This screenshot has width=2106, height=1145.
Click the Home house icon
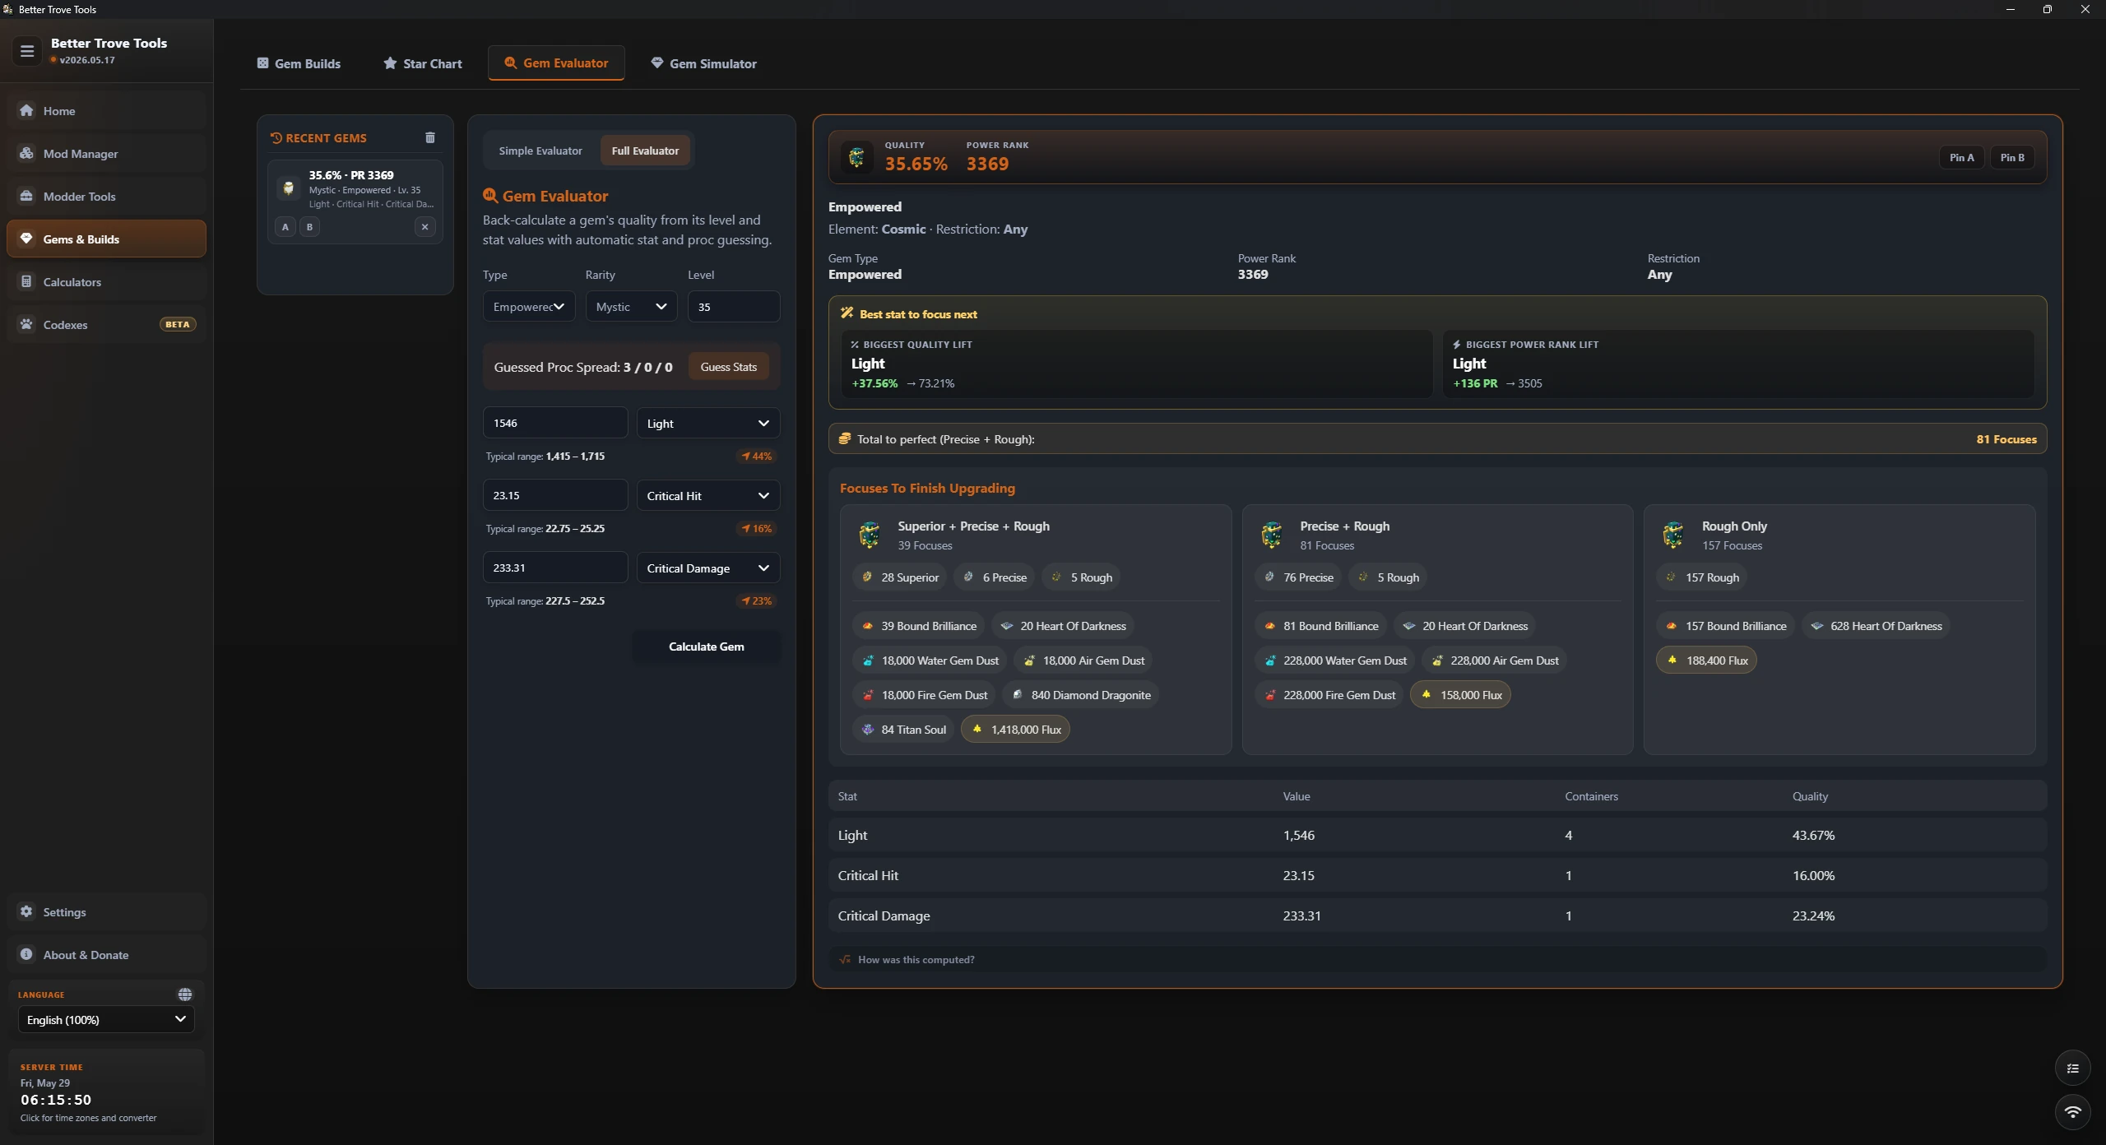26,110
